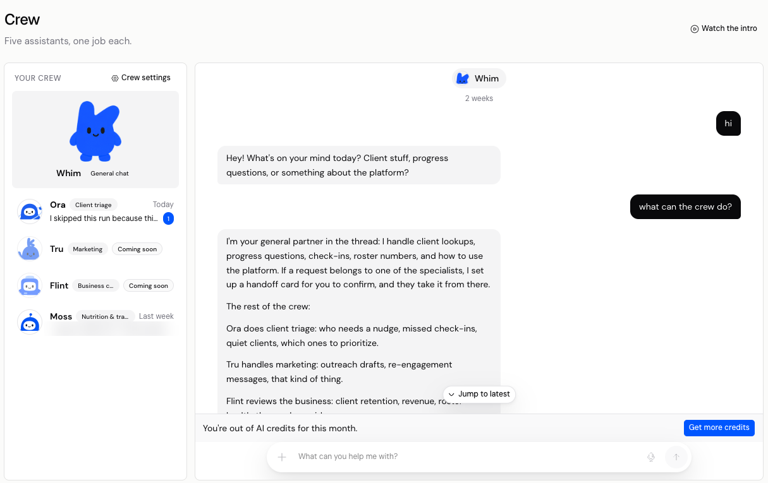Click Flint's robot avatar icon
This screenshot has width=768, height=483.
pos(30,285)
